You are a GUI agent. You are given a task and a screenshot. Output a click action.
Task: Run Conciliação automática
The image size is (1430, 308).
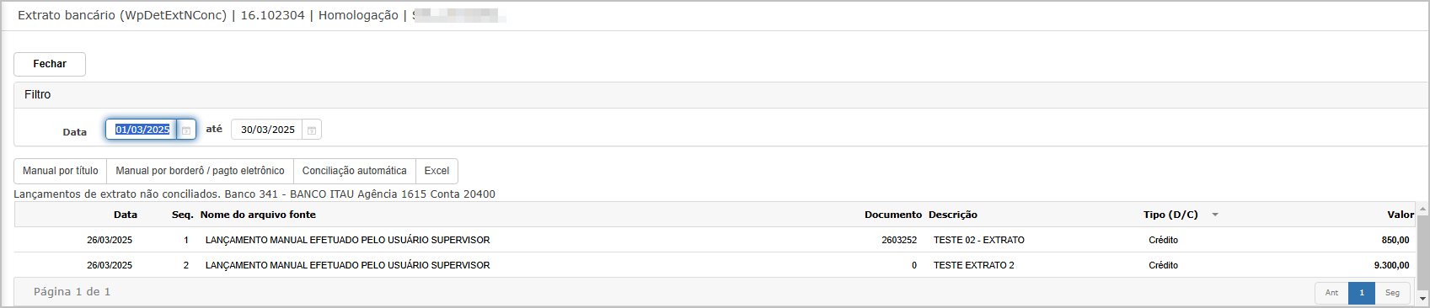354,171
